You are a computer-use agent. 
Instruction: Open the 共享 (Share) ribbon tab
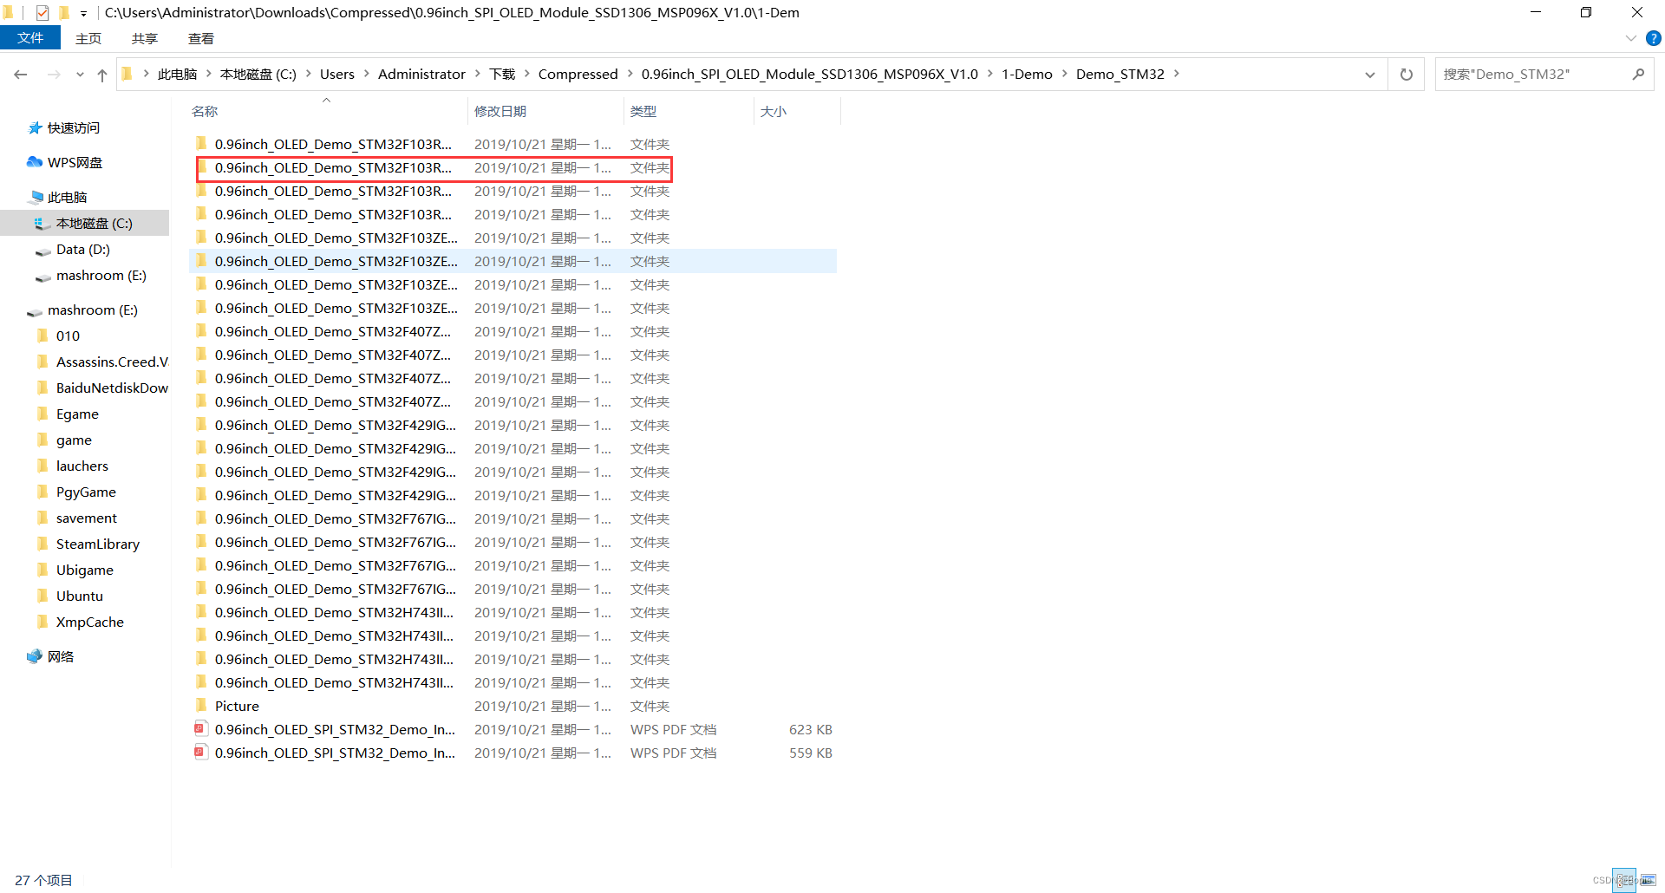pyautogui.click(x=145, y=38)
